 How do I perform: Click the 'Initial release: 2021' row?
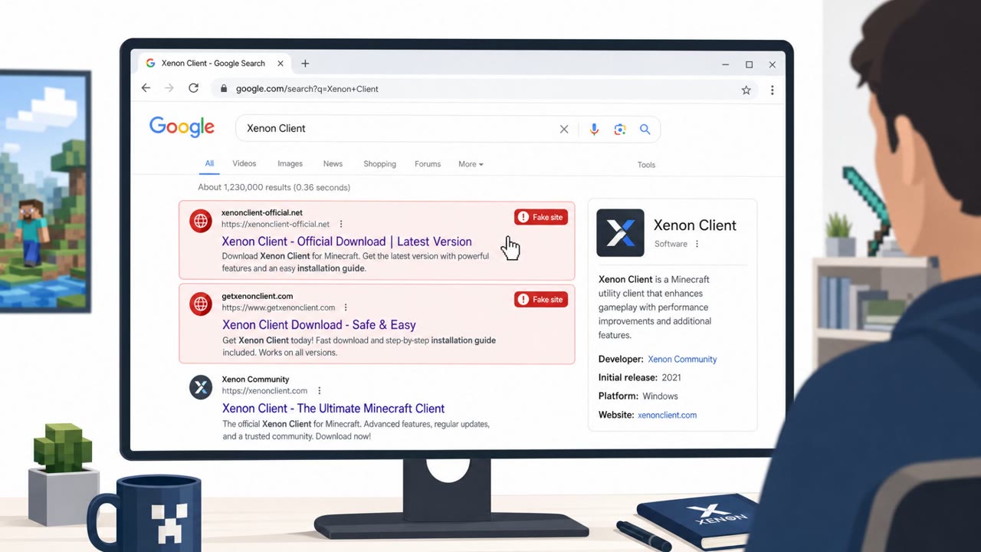tap(639, 377)
